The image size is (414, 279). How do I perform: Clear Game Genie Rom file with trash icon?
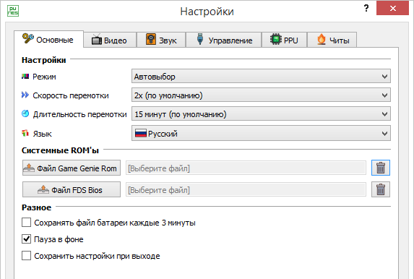tap(381, 168)
